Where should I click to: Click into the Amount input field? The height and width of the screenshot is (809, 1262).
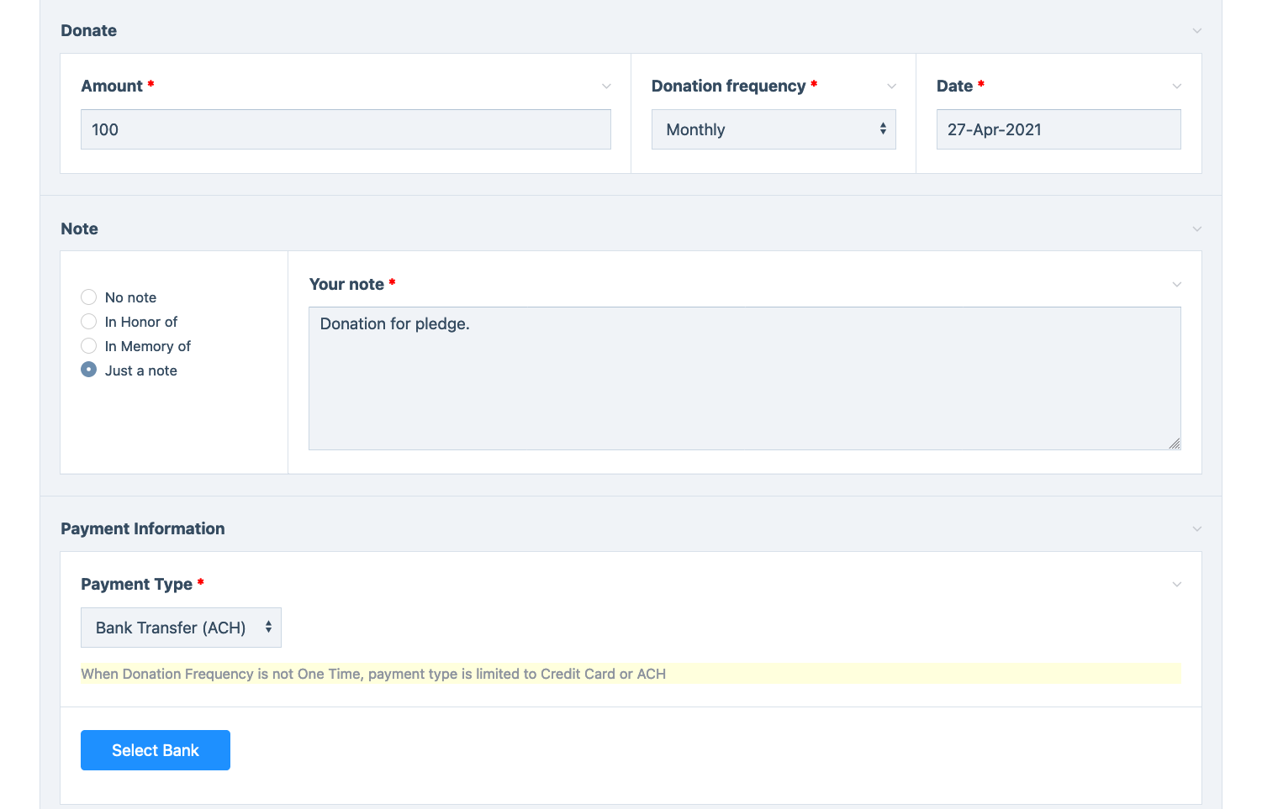[345, 129]
